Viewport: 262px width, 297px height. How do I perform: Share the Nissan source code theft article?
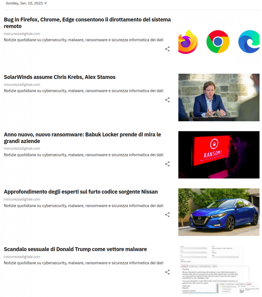pyautogui.click(x=167, y=215)
